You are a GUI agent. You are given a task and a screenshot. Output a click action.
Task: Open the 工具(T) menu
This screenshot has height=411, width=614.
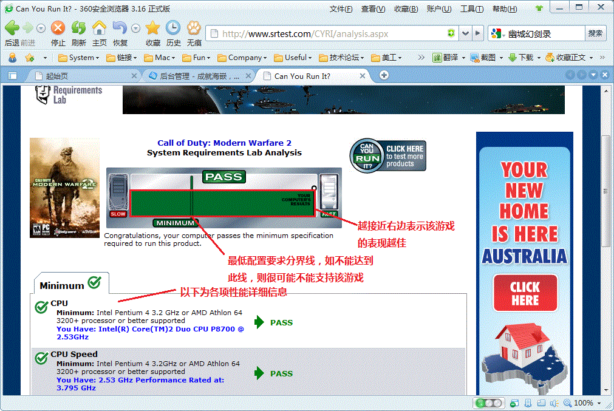click(x=472, y=8)
